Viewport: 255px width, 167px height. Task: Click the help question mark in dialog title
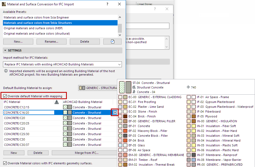pyautogui.click(x=107, y=4)
